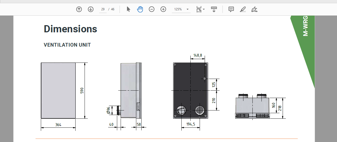The width and height of the screenshot is (337, 142).
Task: Click the total page count 46
Action: tap(113, 9)
